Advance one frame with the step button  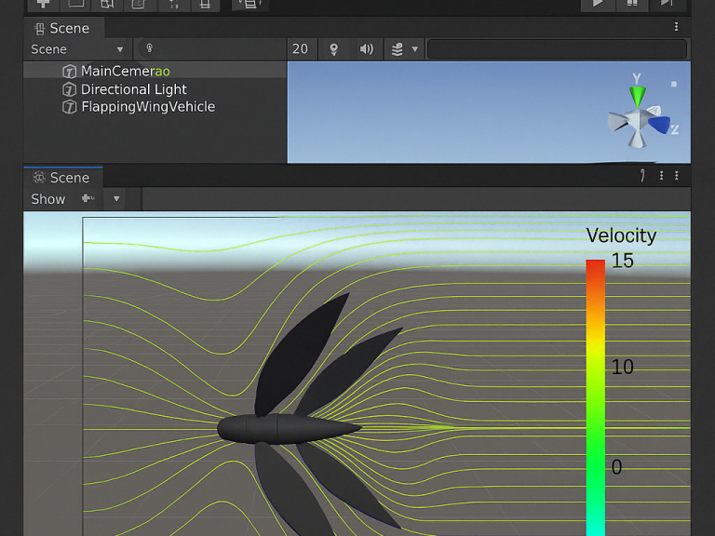668,4
